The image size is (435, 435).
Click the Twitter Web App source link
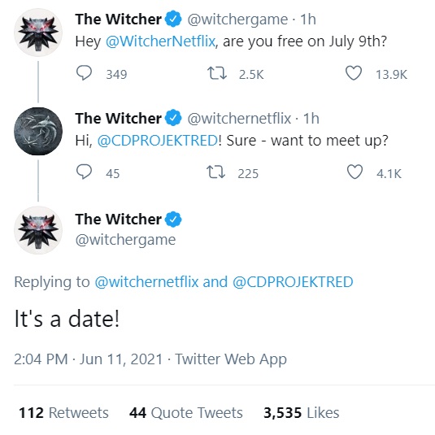tap(231, 359)
